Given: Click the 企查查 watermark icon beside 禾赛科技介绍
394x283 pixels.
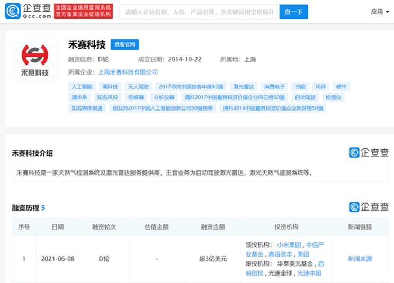Looking at the screenshot, I should point(354,152).
